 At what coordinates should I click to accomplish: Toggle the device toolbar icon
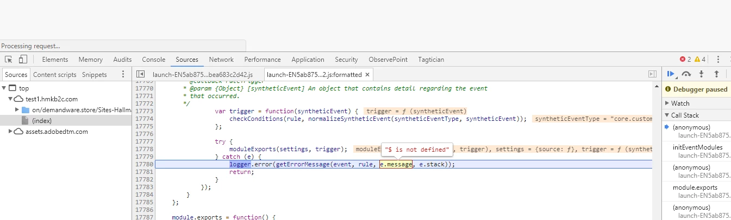point(23,60)
